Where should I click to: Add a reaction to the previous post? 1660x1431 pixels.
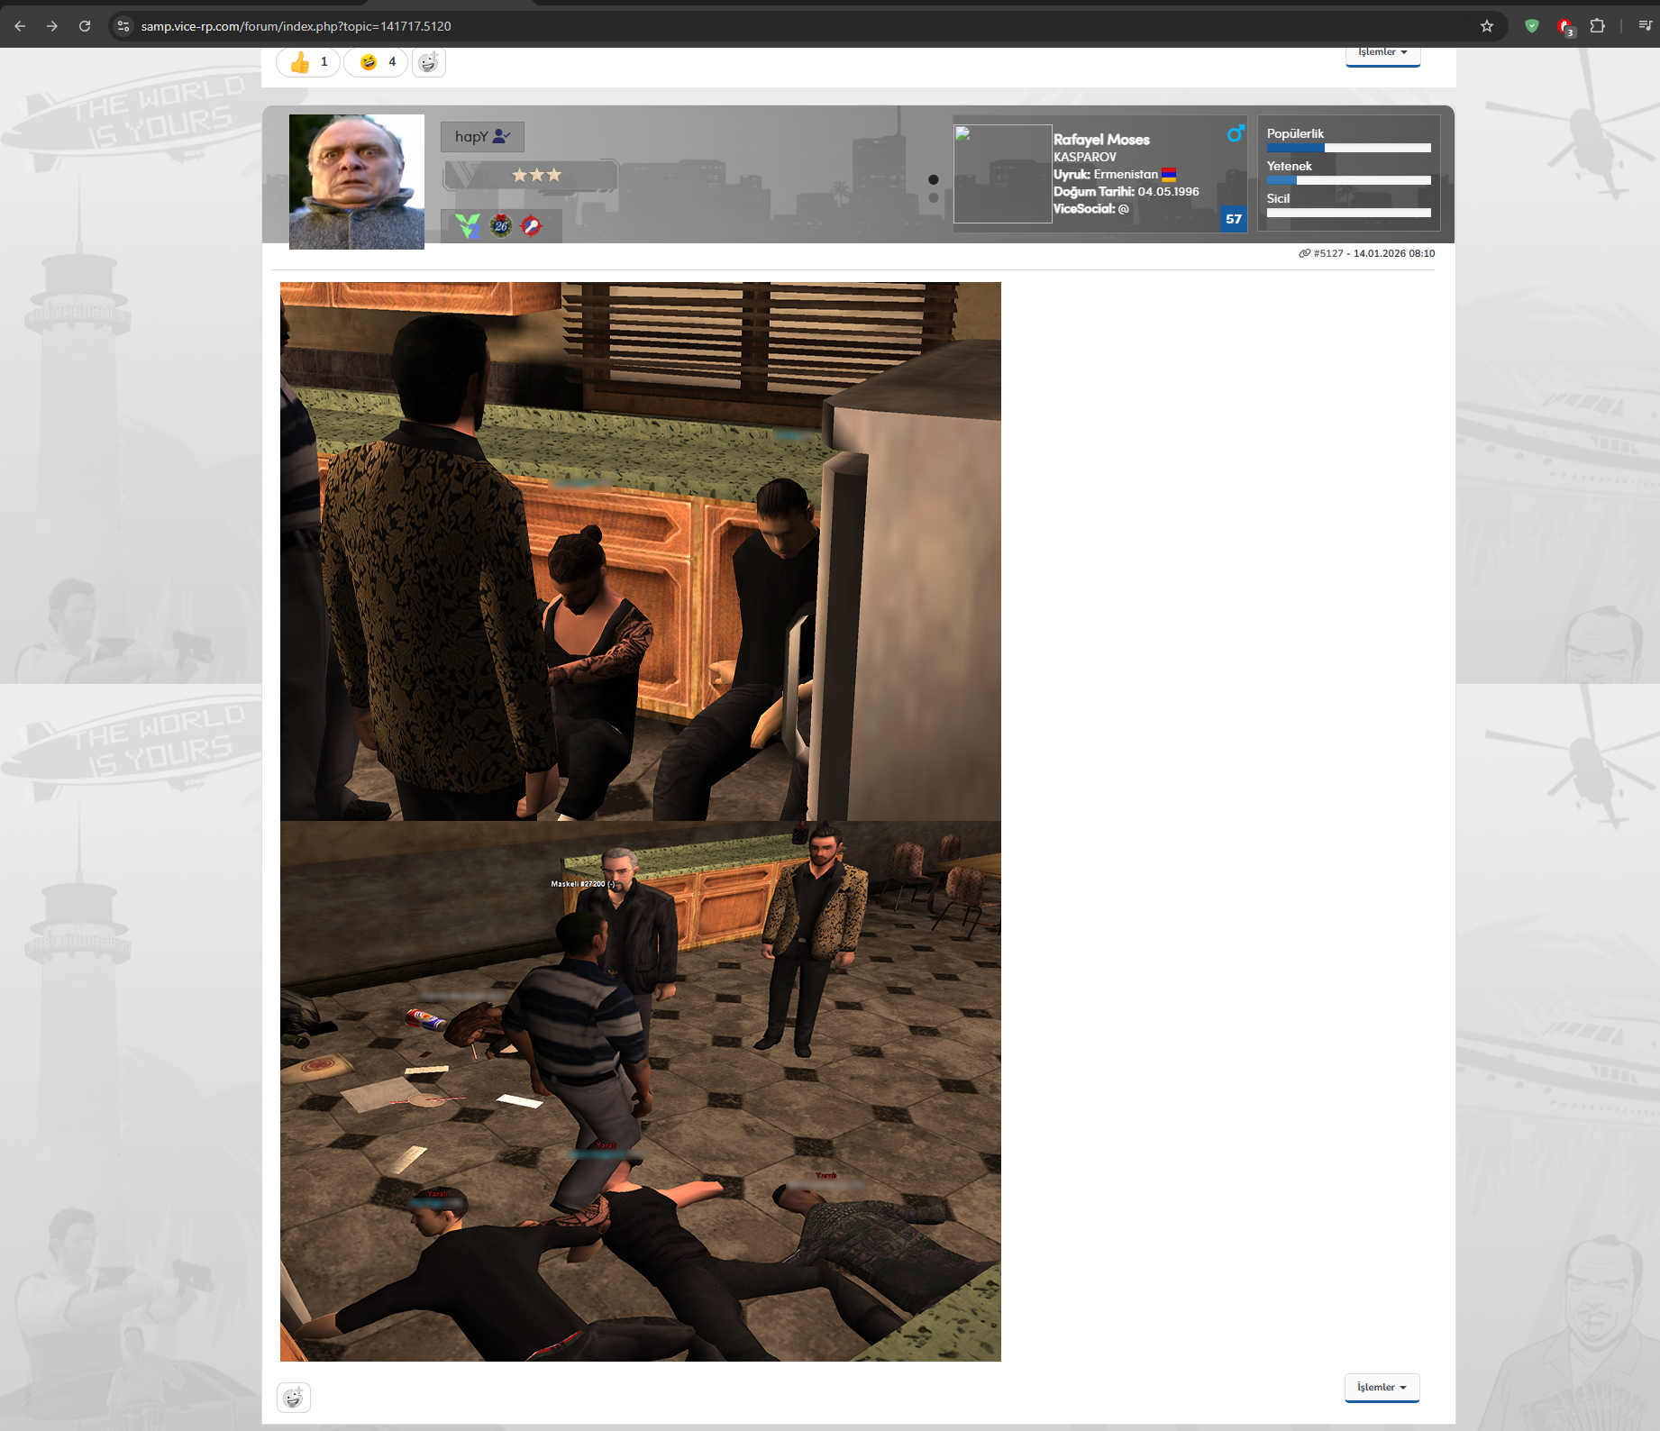pos(429,62)
